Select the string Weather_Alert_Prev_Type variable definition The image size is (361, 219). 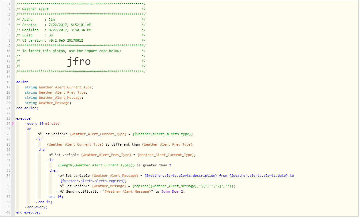(56, 92)
